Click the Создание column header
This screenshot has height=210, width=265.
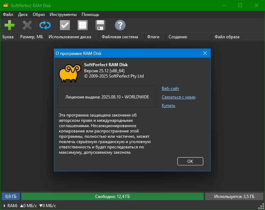pyautogui.click(x=189, y=37)
